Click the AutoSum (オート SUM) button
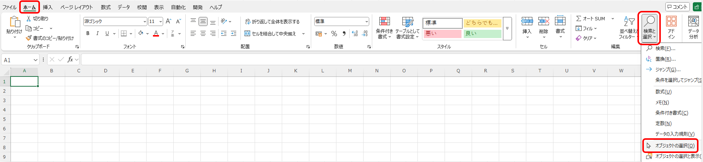703x162 pixels. click(x=590, y=18)
